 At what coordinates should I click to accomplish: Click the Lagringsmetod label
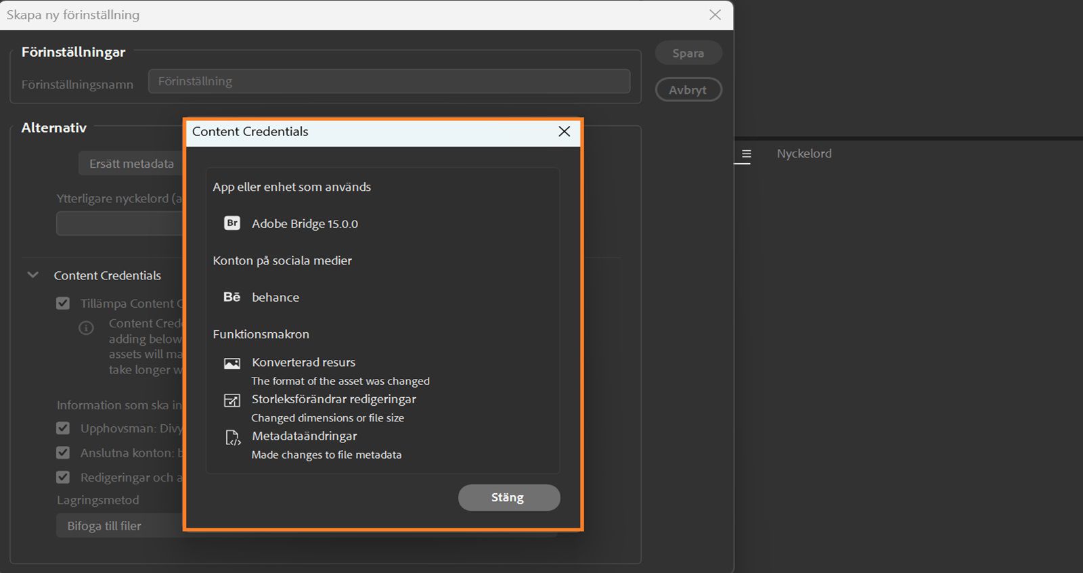[x=97, y=500]
